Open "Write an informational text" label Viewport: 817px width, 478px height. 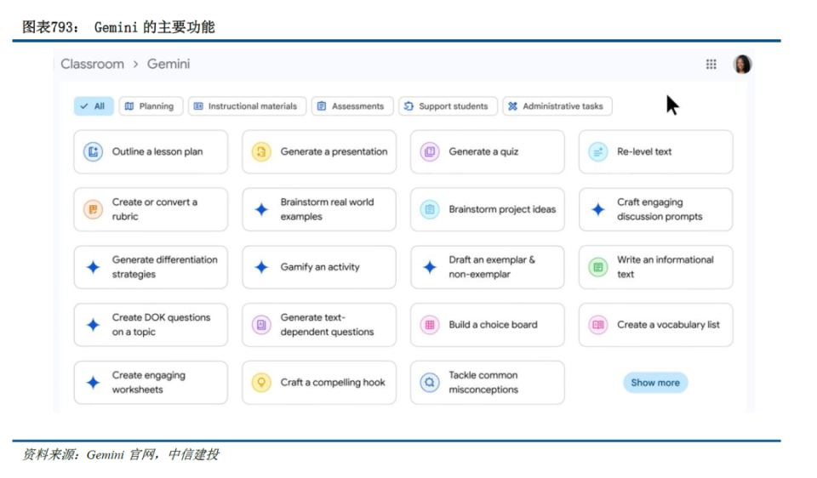tap(666, 267)
